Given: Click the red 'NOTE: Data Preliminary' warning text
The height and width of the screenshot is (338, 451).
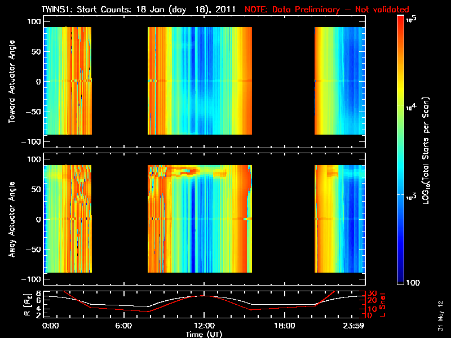Looking at the screenshot, I should point(327,10).
